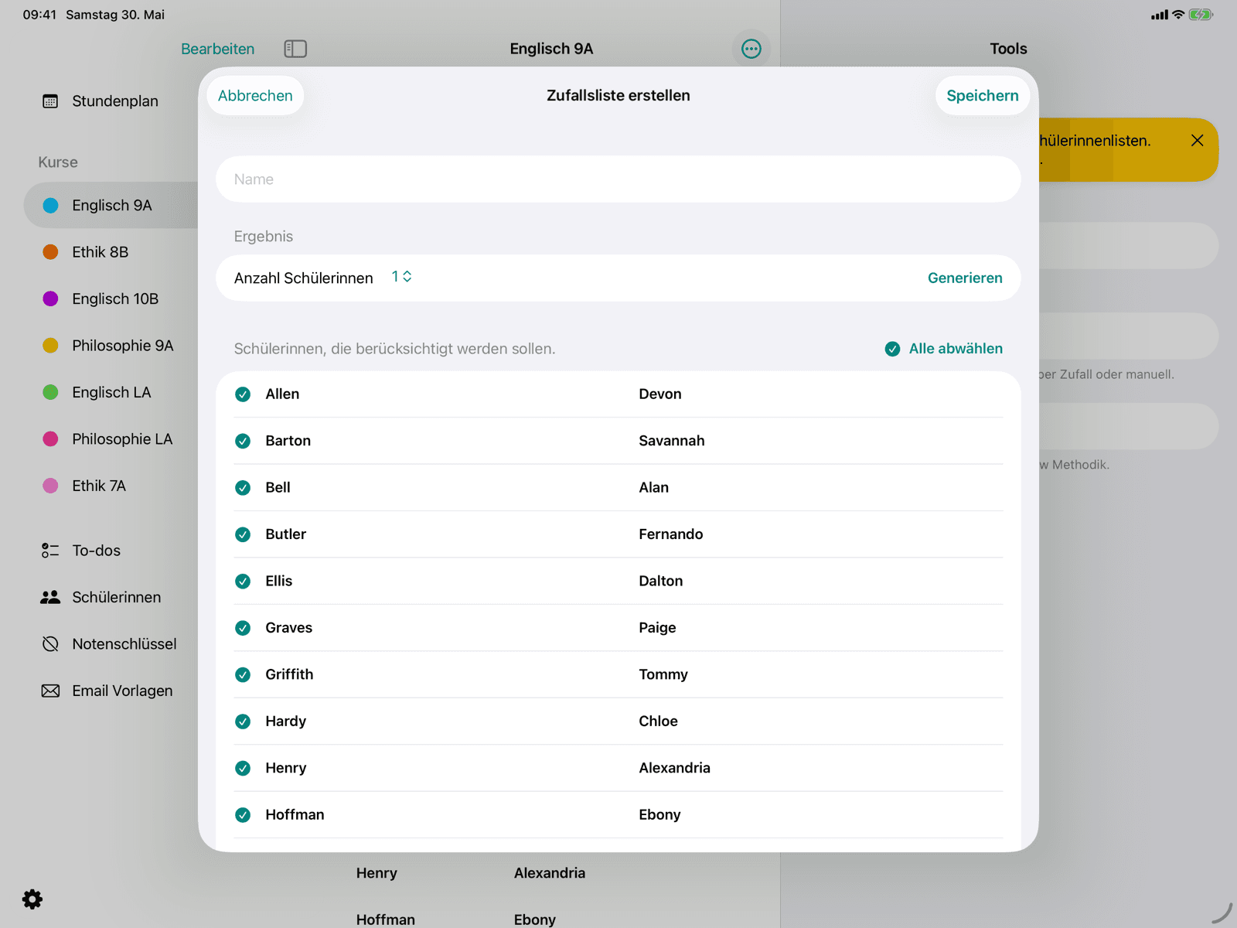The image size is (1237, 928).
Task: Click the Englisch 9A title heading
Action: [x=551, y=49]
